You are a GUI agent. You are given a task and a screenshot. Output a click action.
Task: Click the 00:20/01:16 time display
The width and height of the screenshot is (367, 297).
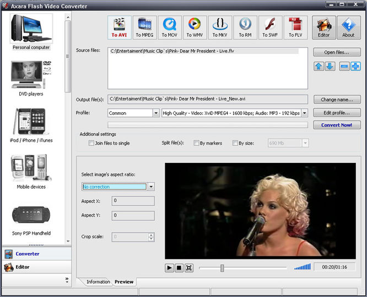(x=334, y=267)
